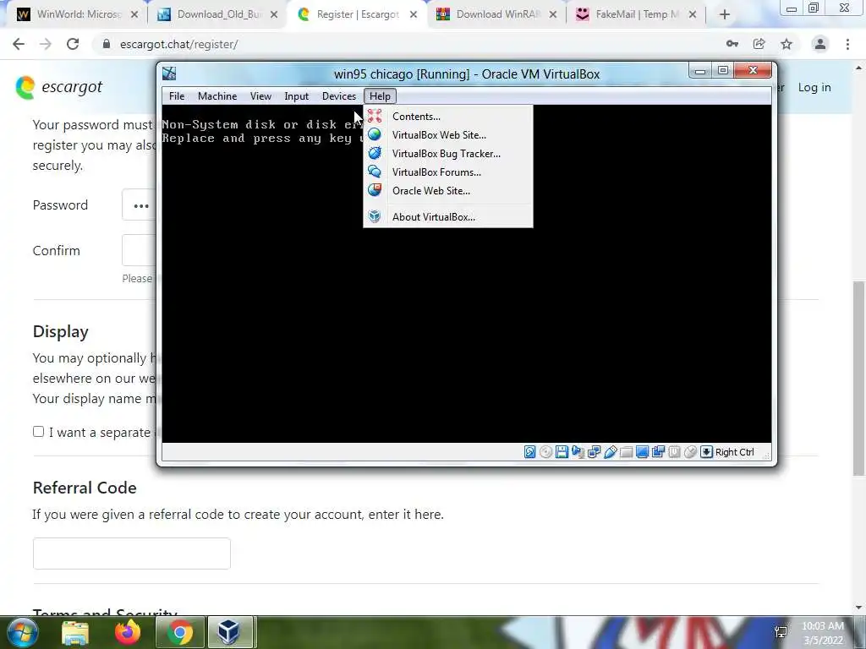Click the keyboard capture arrow icon
Viewport: 866px width, 649px height.
(706, 452)
